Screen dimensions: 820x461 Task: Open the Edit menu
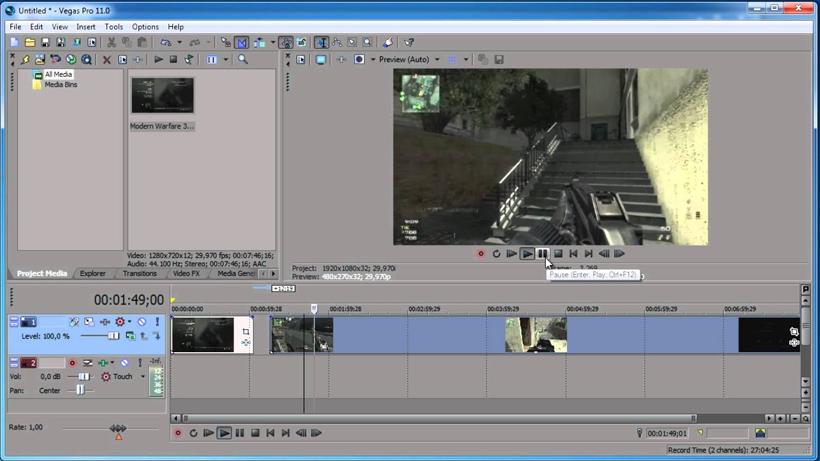37,27
